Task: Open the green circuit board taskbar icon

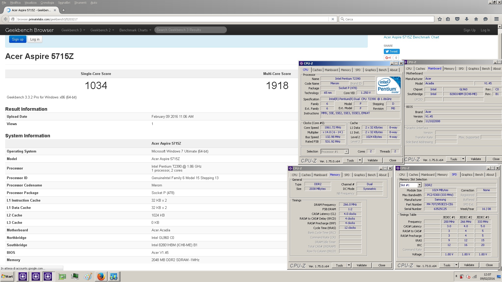Action: click(x=62, y=276)
